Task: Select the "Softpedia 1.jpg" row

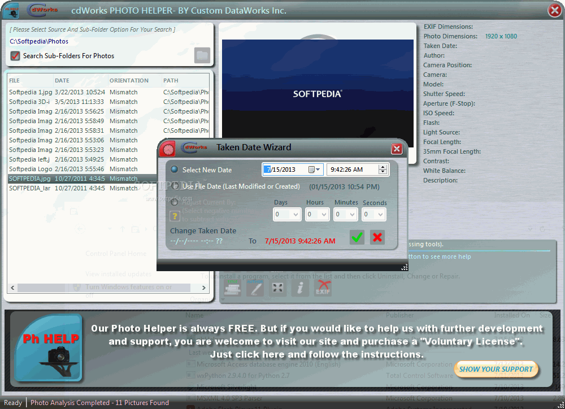Action: pyautogui.click(x=108, y=92)
